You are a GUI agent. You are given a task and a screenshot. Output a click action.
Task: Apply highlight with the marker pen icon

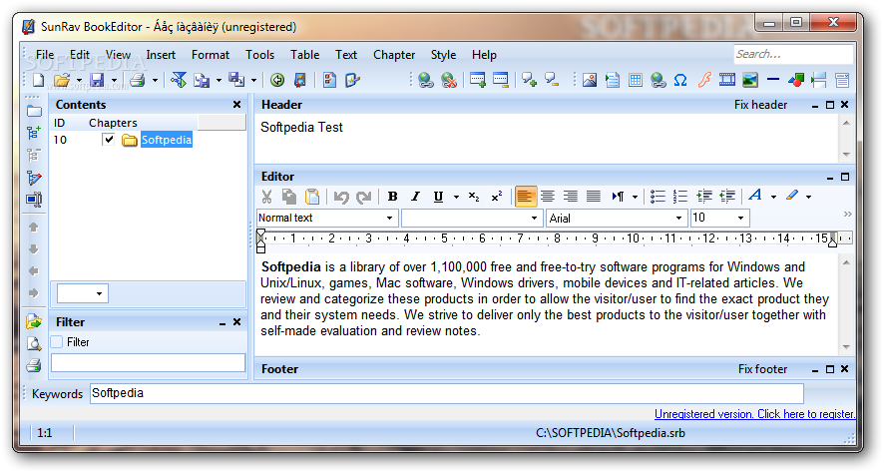[792, 196]
